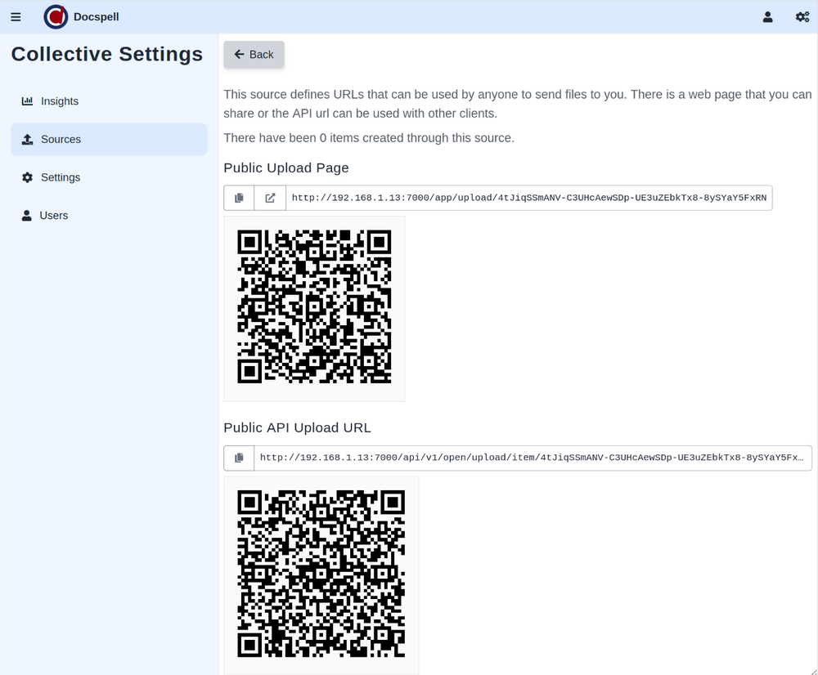
Task: Click the Docspell title text
Action: pos(96,16)
